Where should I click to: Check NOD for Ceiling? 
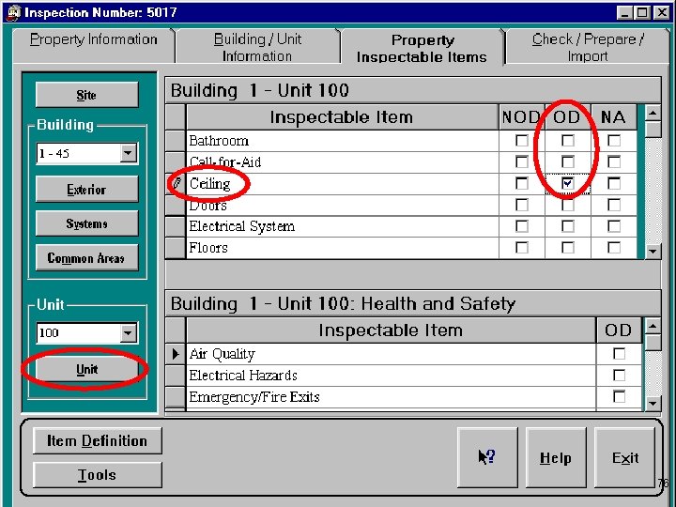(x=522, y=184)
